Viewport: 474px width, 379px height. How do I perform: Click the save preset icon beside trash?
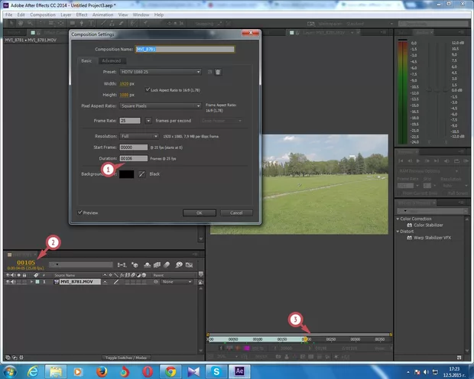pyautogui.click(x=209, y=72)
